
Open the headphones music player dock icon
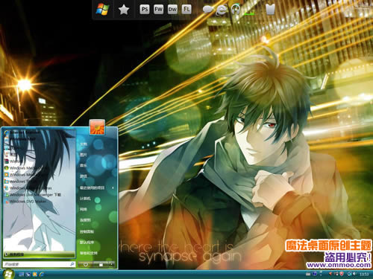(x=236, y=10)
